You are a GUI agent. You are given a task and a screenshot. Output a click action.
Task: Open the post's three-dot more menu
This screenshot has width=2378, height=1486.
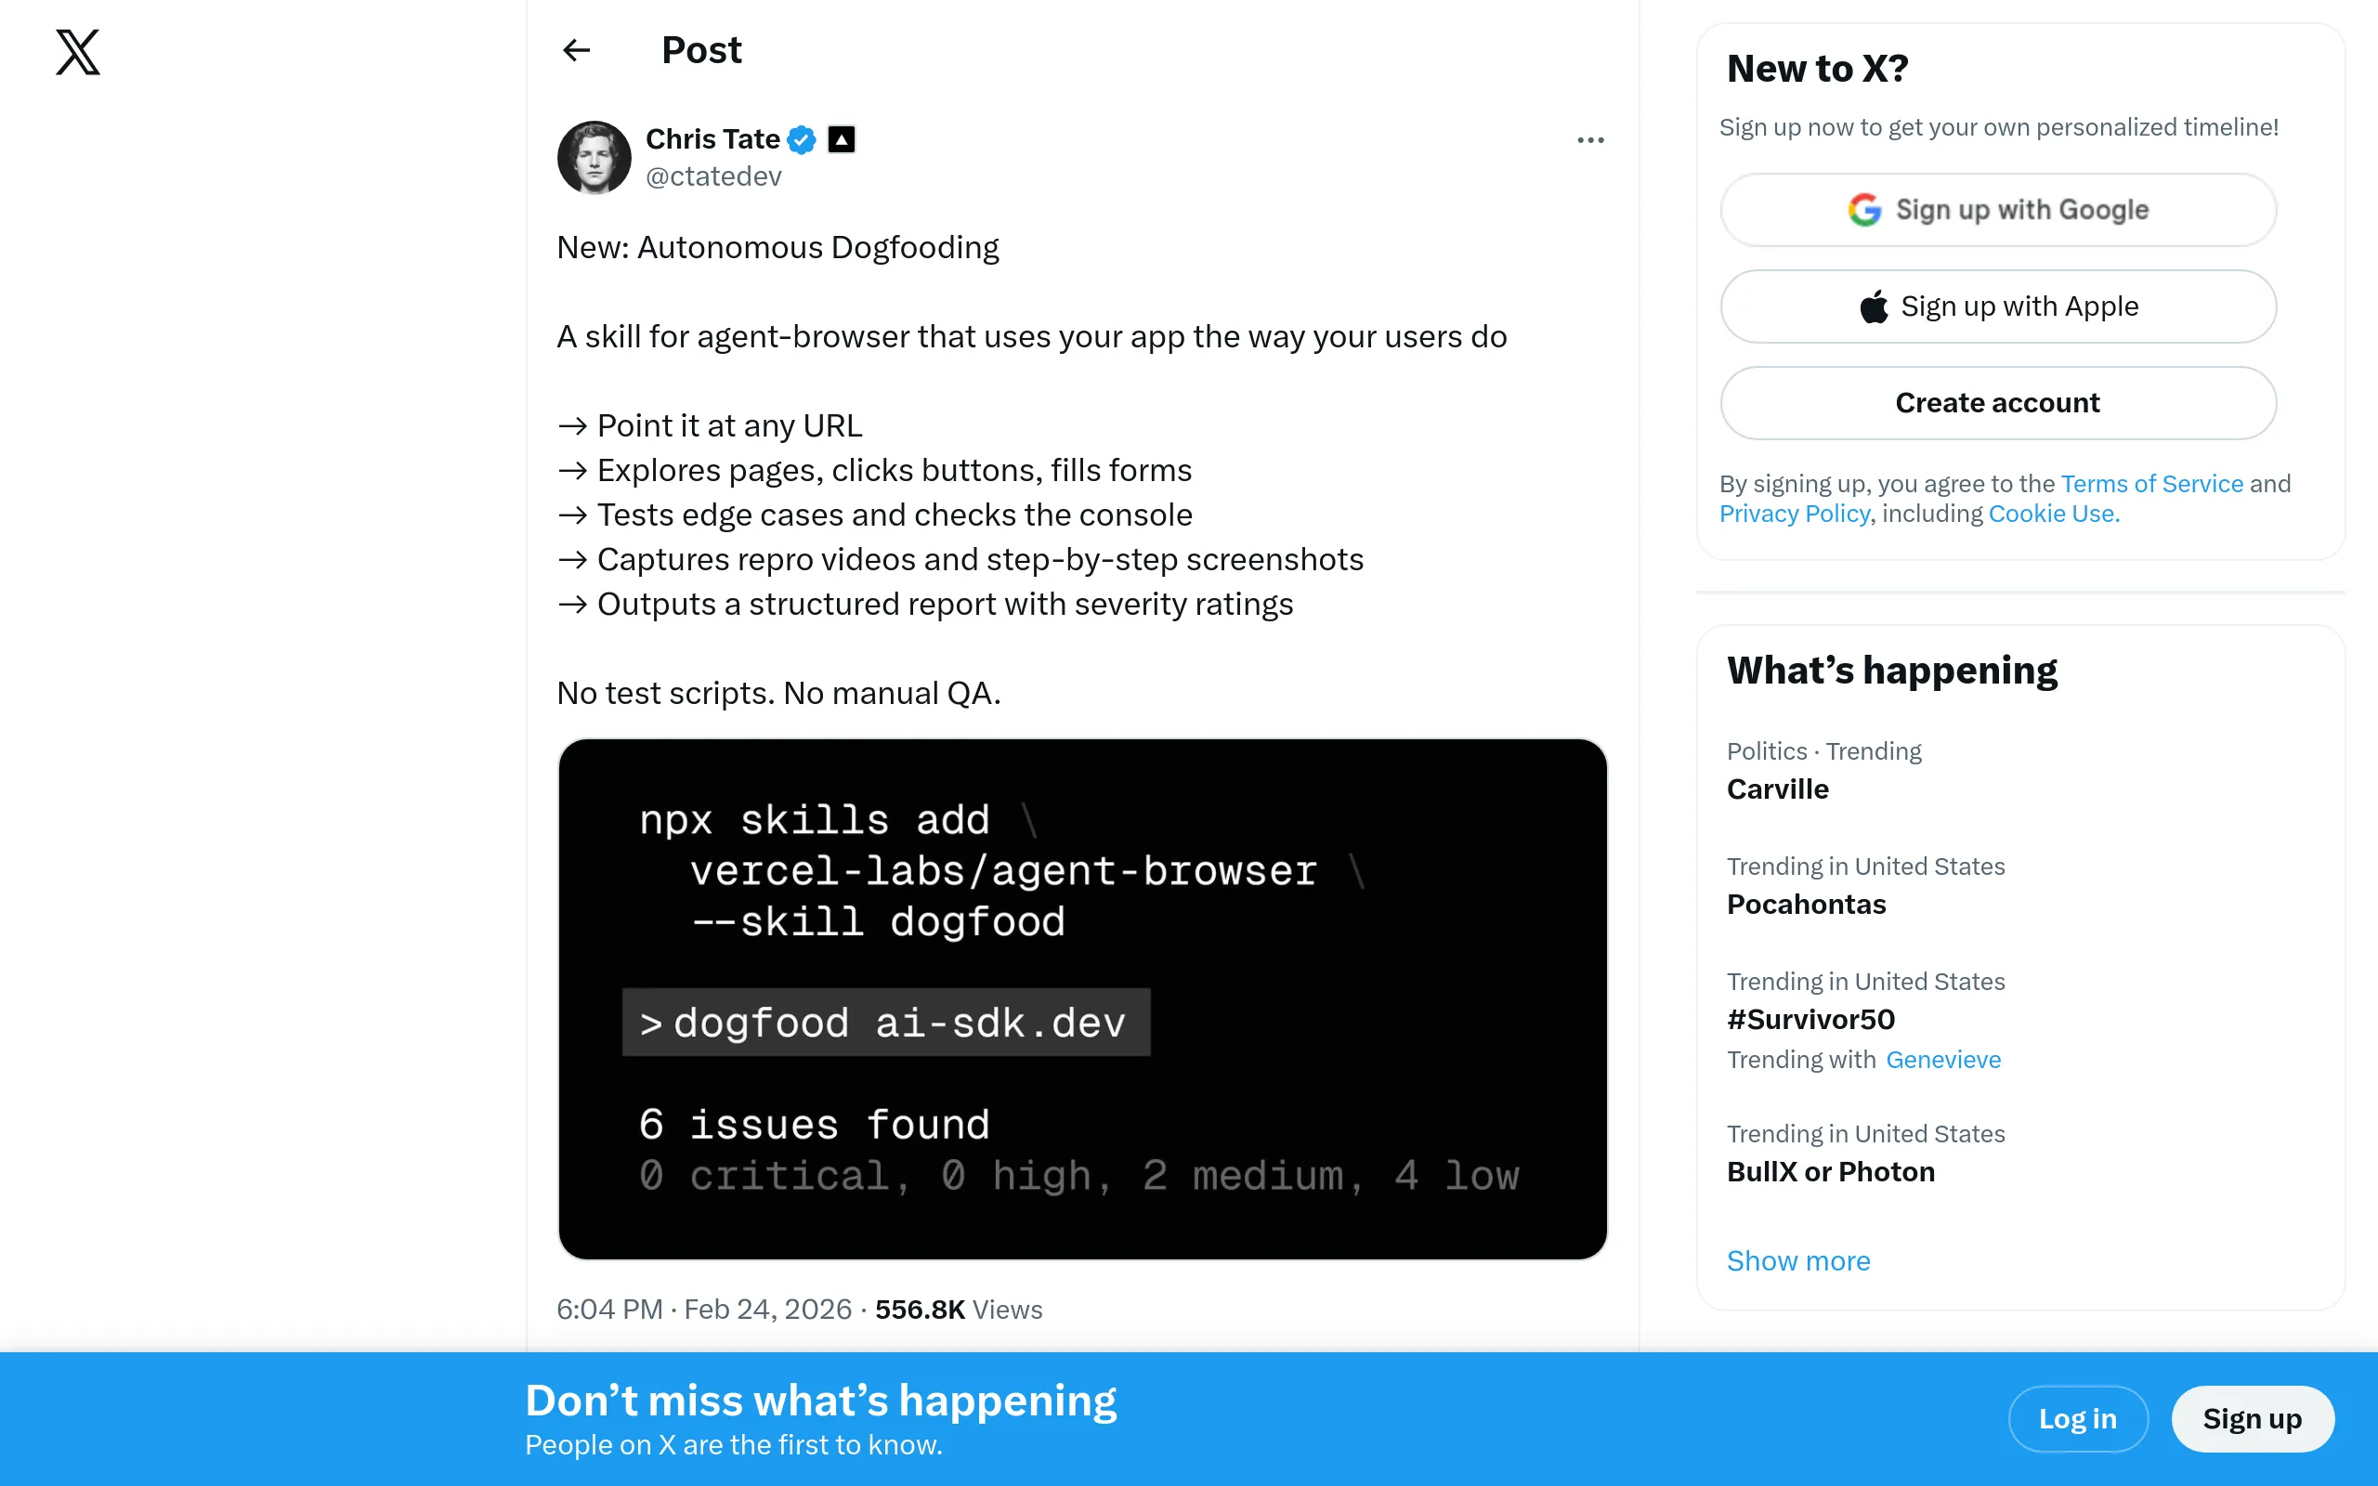(x=1590, y=140)
